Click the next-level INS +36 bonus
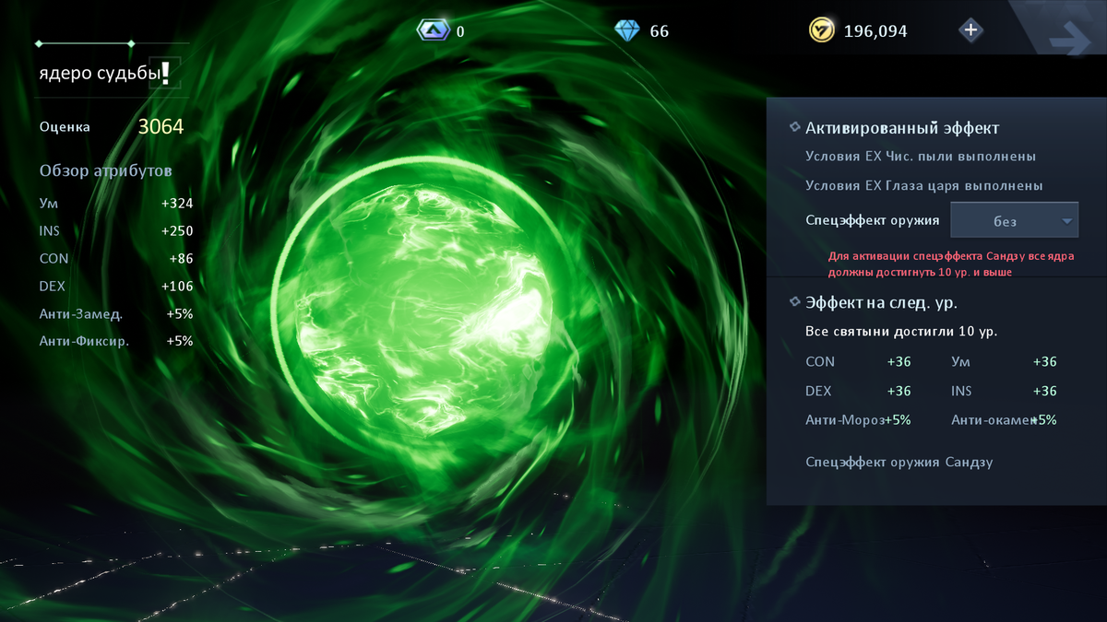This screenshot has height=622, width=1107. (1004, 392)
